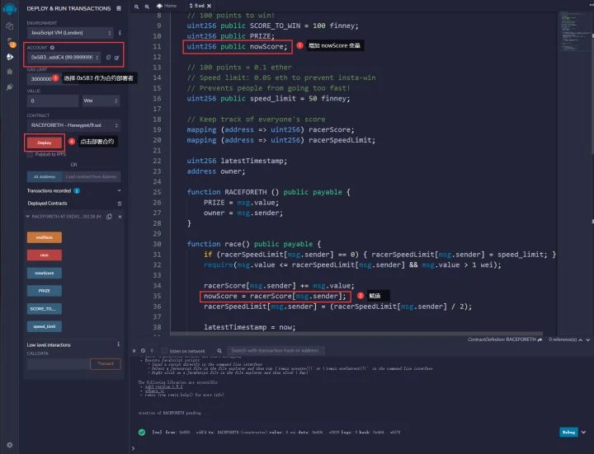Toggle the terminal collapse double-chevron icon

tap(134, 351)
